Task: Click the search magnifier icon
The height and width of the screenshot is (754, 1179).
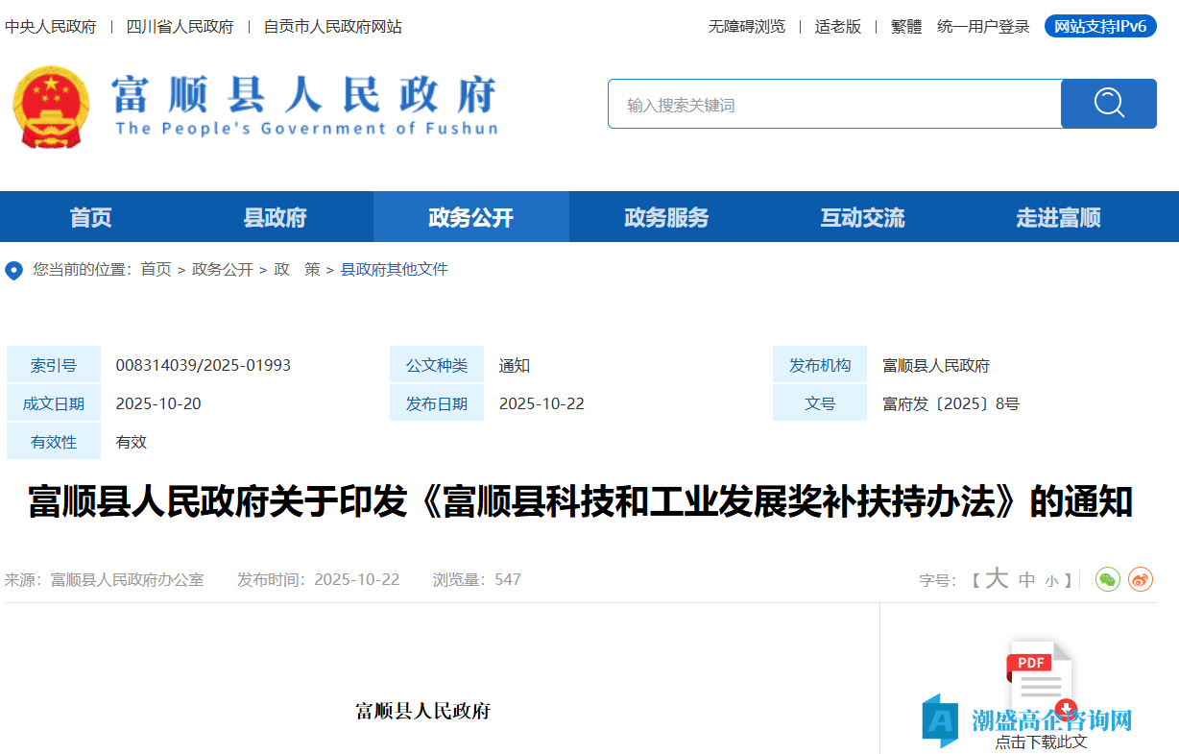Action: point(1109,103)
